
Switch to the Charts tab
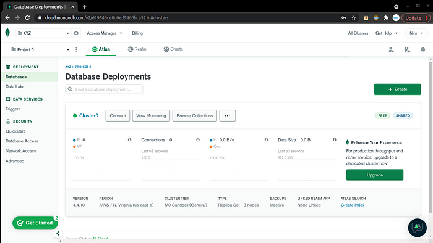click(x=173, y=49)
